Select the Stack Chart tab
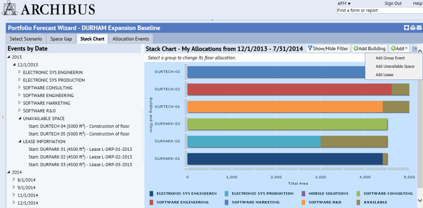The image size is (423, 208). pyautogui.click(x=92, y=39)
